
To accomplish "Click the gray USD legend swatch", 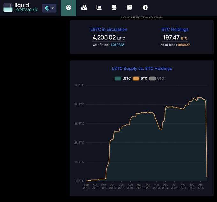I will click(x=153, y=78).
